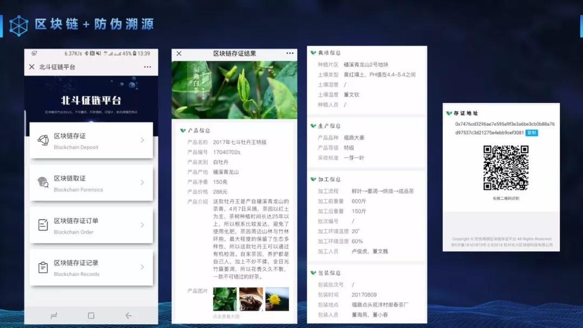Viewport: 583px width, 328px height.
Task: Click the battery indicator showing 45%
Action: [x=129, y=53]
